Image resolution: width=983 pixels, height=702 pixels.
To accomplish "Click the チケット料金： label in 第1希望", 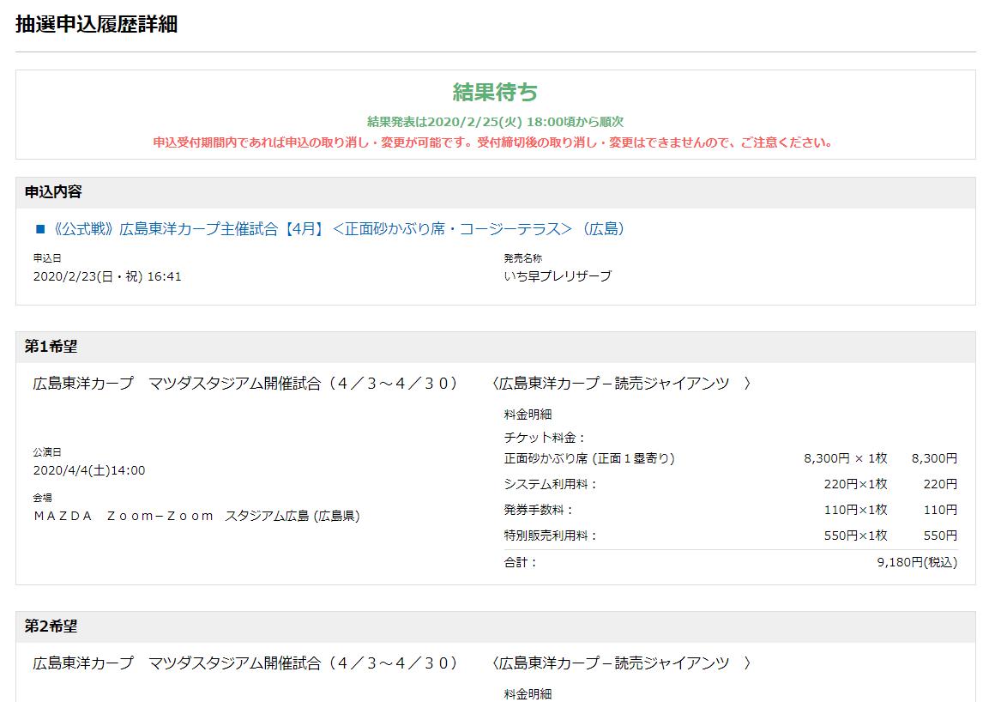I will coord(544,438).
